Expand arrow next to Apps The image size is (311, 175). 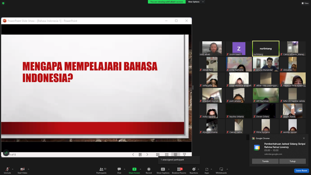pyautogui.click(x=211, y=169)
